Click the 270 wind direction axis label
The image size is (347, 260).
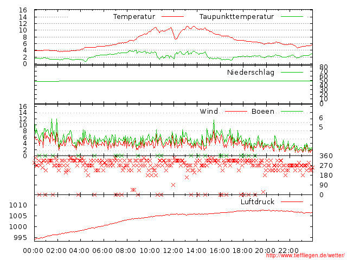tap(326, 166)
